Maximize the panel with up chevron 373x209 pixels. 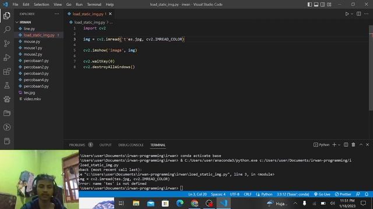(361, 145)
